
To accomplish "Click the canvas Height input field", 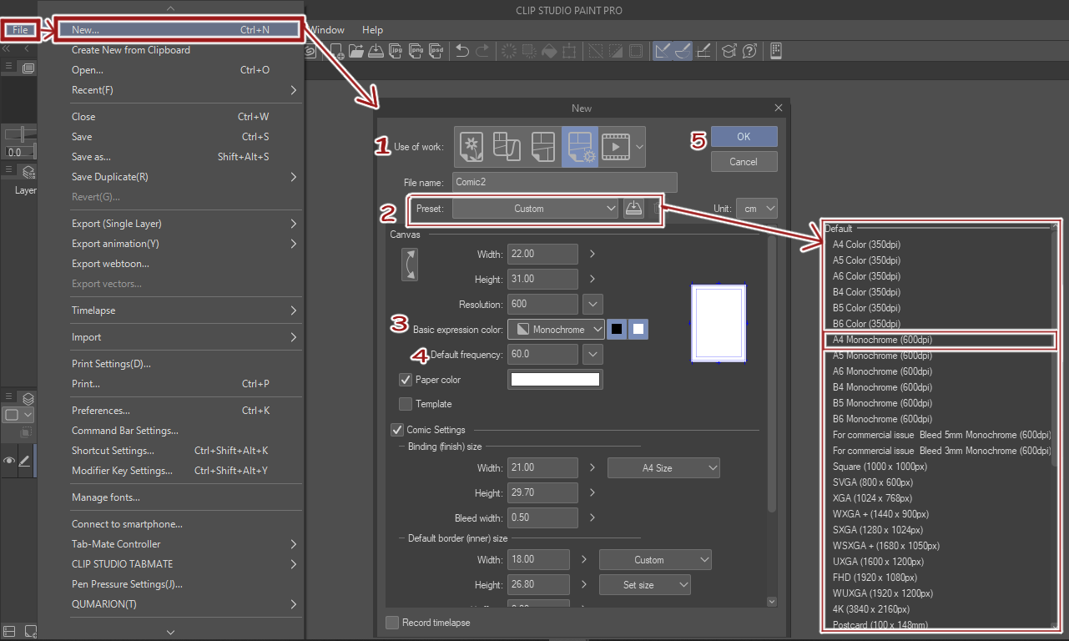I will tap(542, 279).
